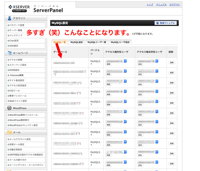Viewport: 200px width, 171px height.
Task: Switch to MySQL一覧 tab
Action: [x=60, y=42]
